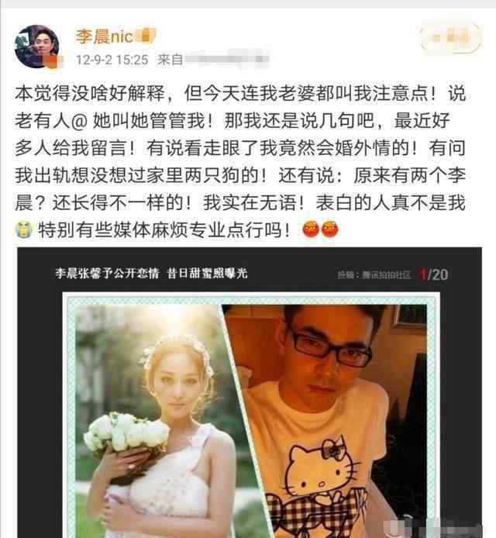Tap the verified badge on the avatar

click(53, 62)
